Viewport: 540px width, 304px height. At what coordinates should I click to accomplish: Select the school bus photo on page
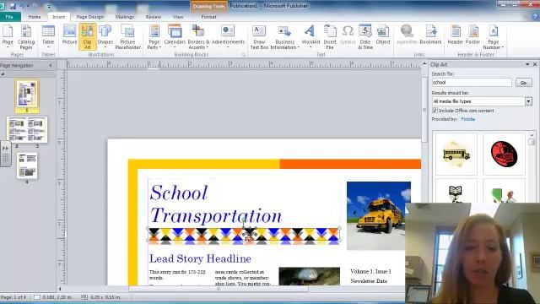point(379,215)
